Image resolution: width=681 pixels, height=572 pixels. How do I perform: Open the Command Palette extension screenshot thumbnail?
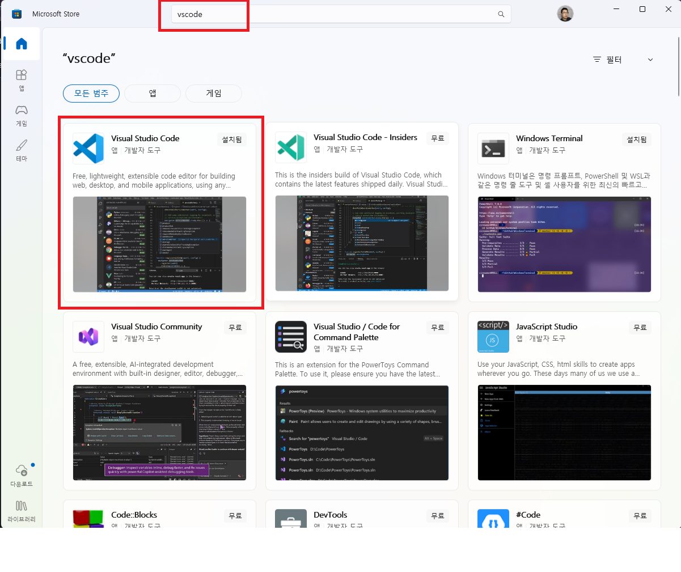[x=362, y=433]
